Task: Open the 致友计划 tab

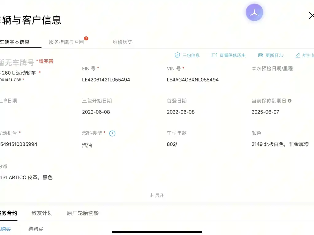Action: (x=42, y=213)
